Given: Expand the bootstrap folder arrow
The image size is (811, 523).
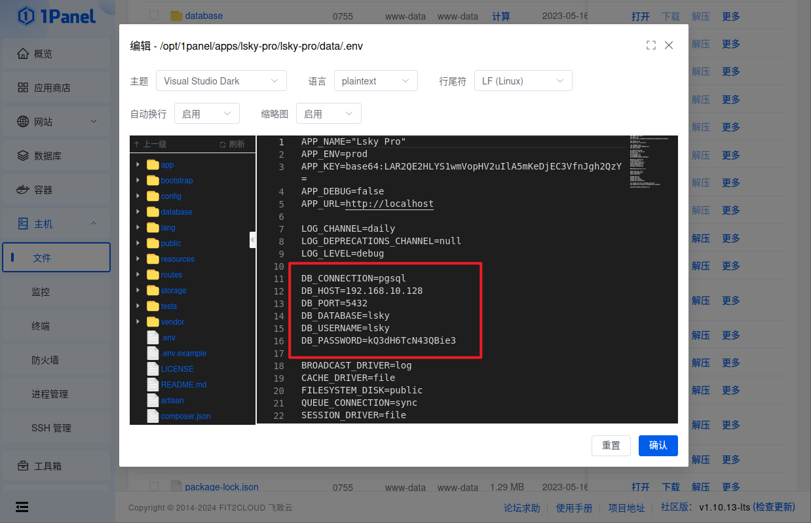Looking at the screenshot, I should (138, 181).
